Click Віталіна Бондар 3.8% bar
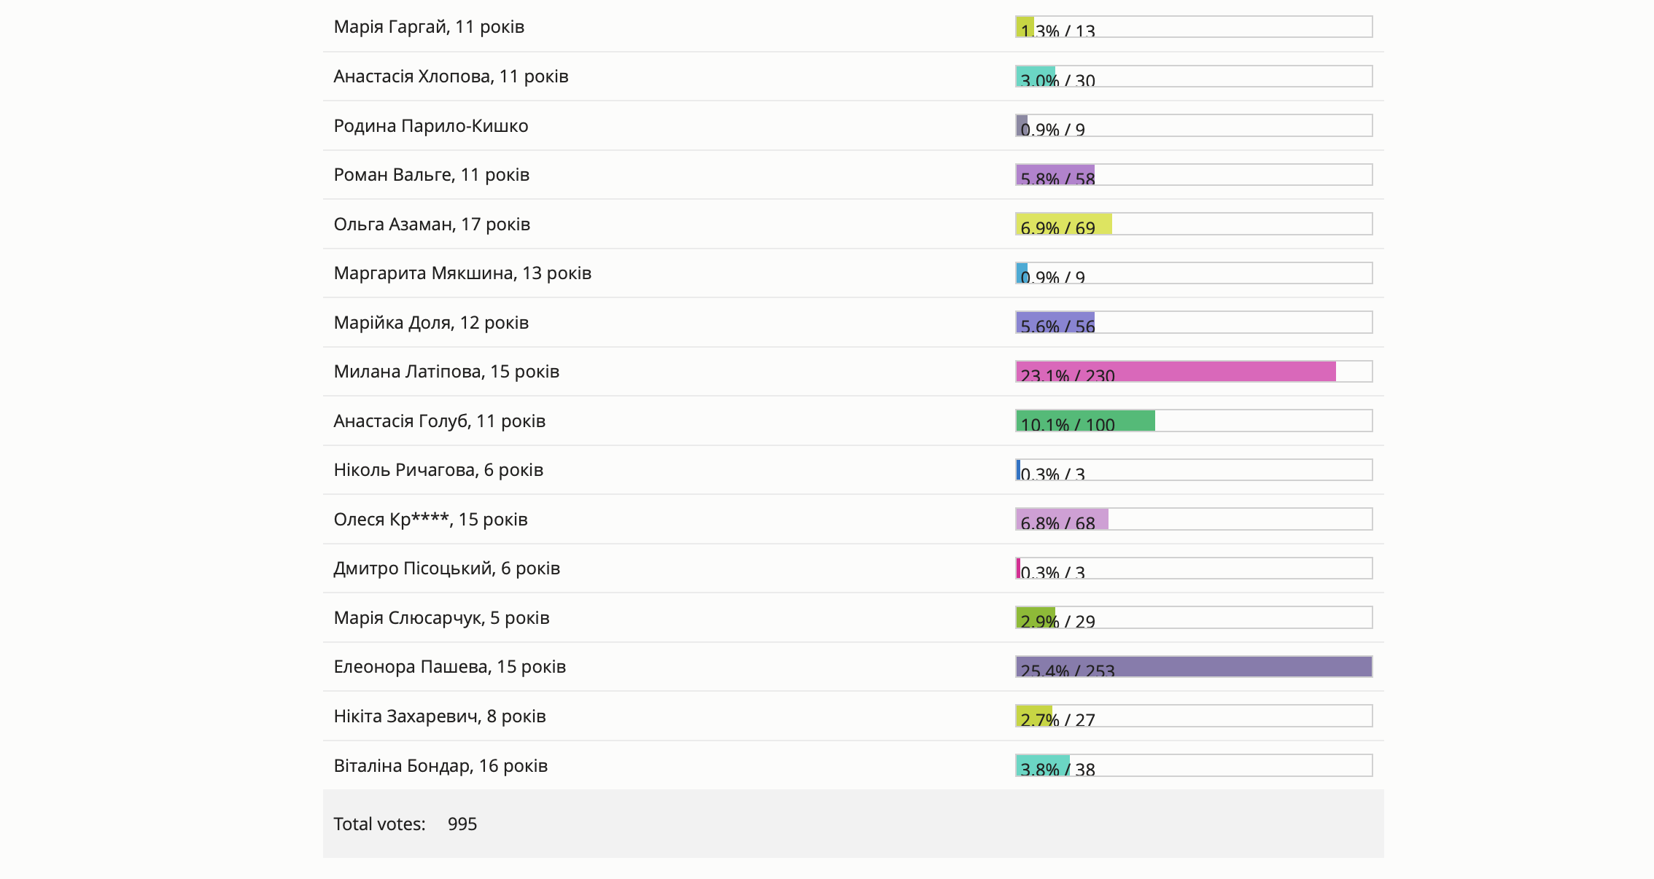1654x879 pixels. 1043,766
